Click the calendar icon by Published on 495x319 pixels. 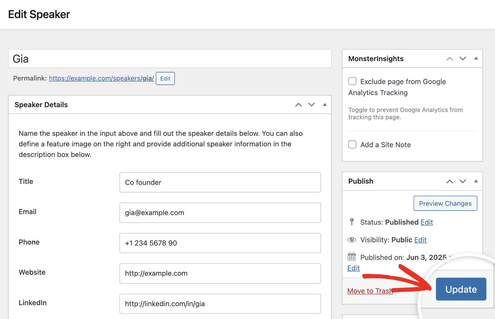tap(352, 257)
